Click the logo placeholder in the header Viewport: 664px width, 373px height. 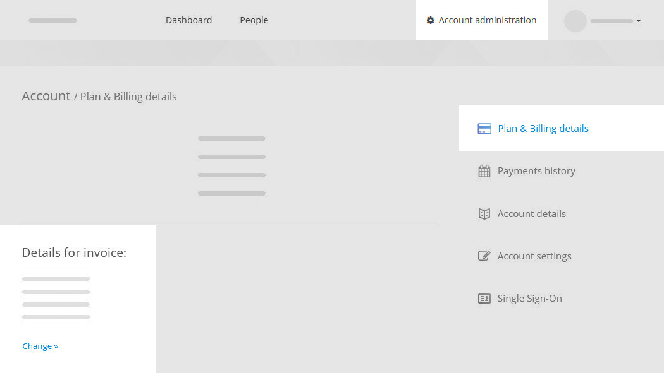coord(52,20)
